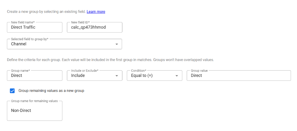Click the arrow icon beside Include
Screen dimensions: 297x131
pos(117,76)
